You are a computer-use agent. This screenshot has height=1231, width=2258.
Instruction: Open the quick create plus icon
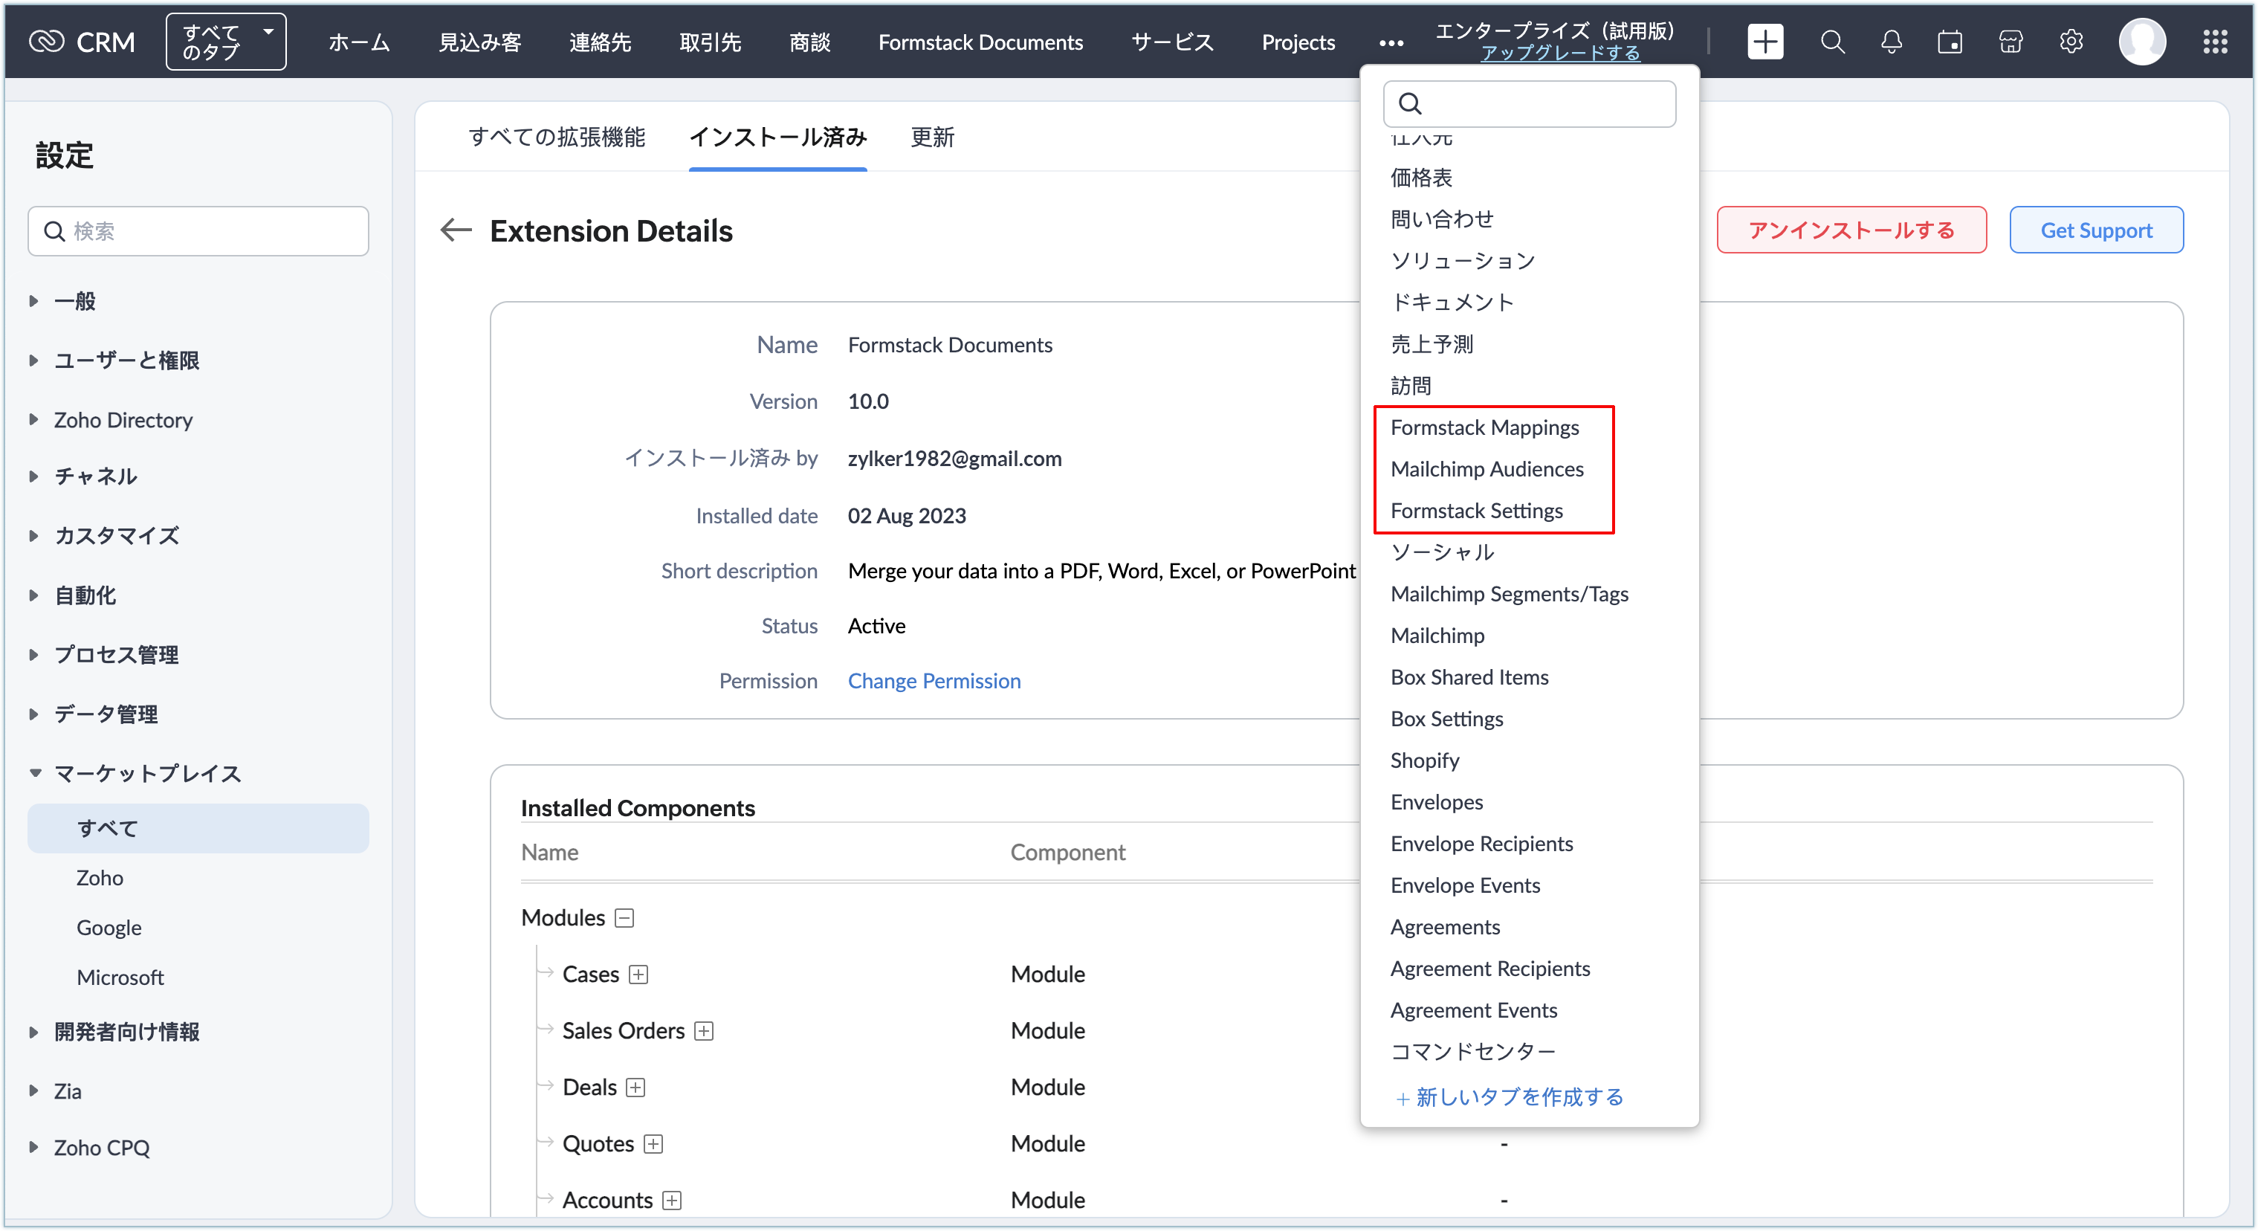pos(1764,41)
